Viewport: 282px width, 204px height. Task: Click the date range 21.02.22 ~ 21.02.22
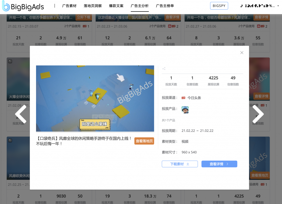pyautogui.click(x=197, y=131)
